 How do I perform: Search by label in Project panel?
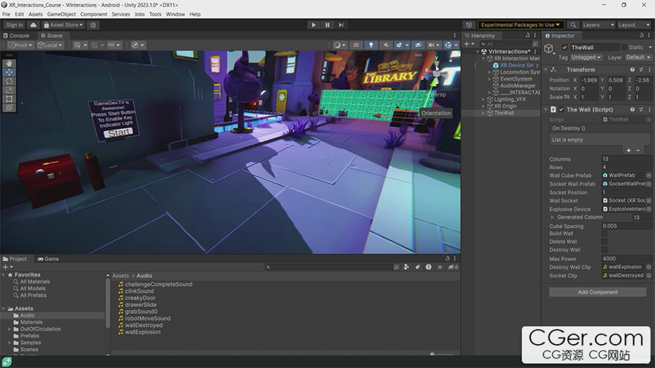(x=418, y=267)
